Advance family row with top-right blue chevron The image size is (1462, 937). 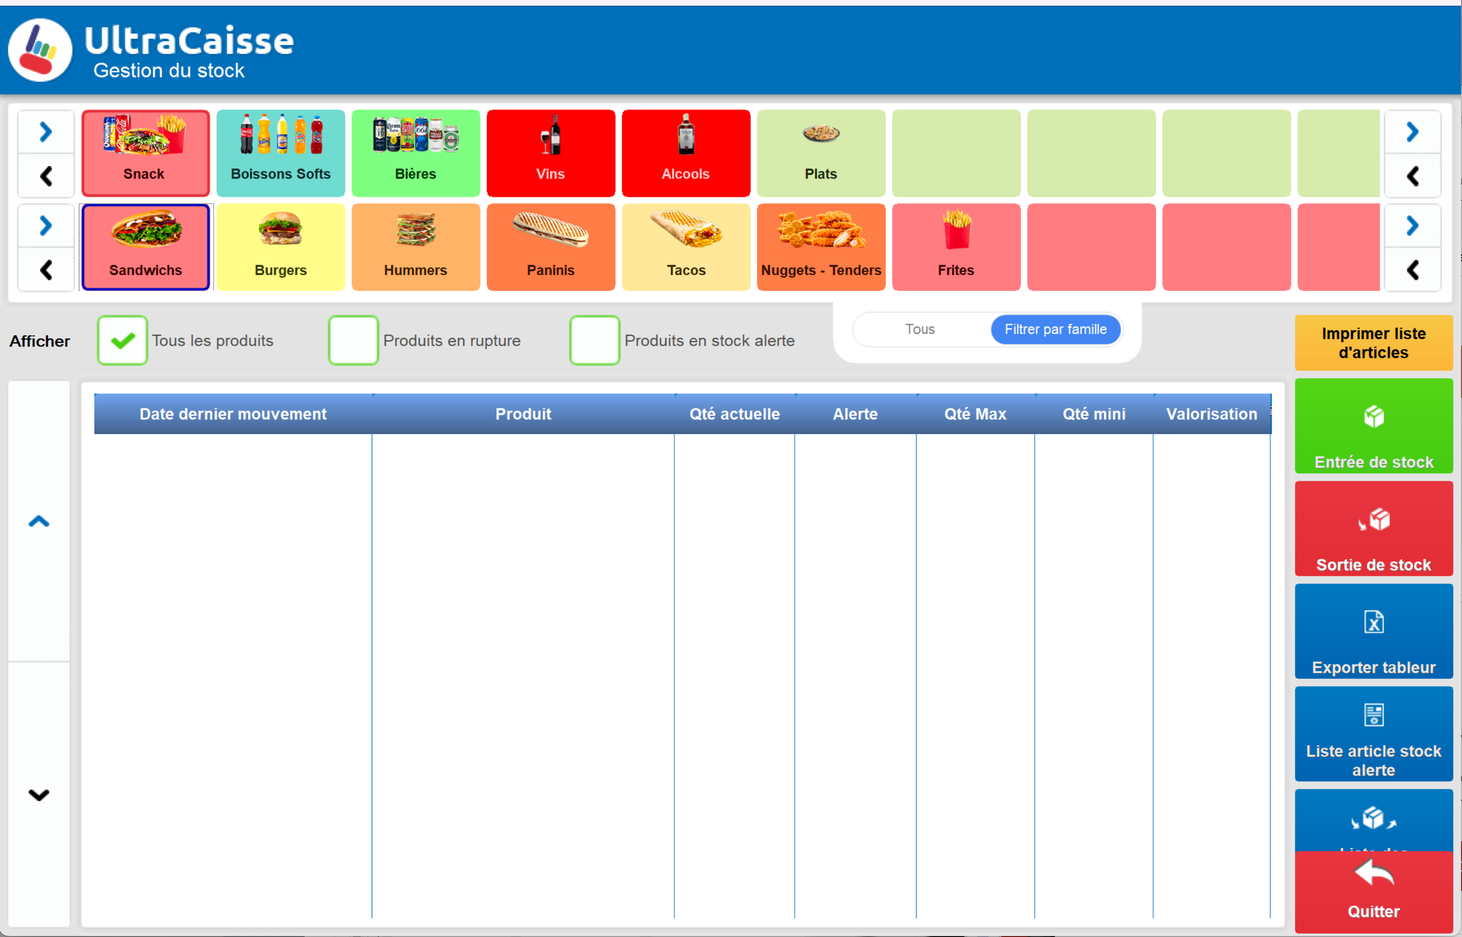tap(1412, 132)
